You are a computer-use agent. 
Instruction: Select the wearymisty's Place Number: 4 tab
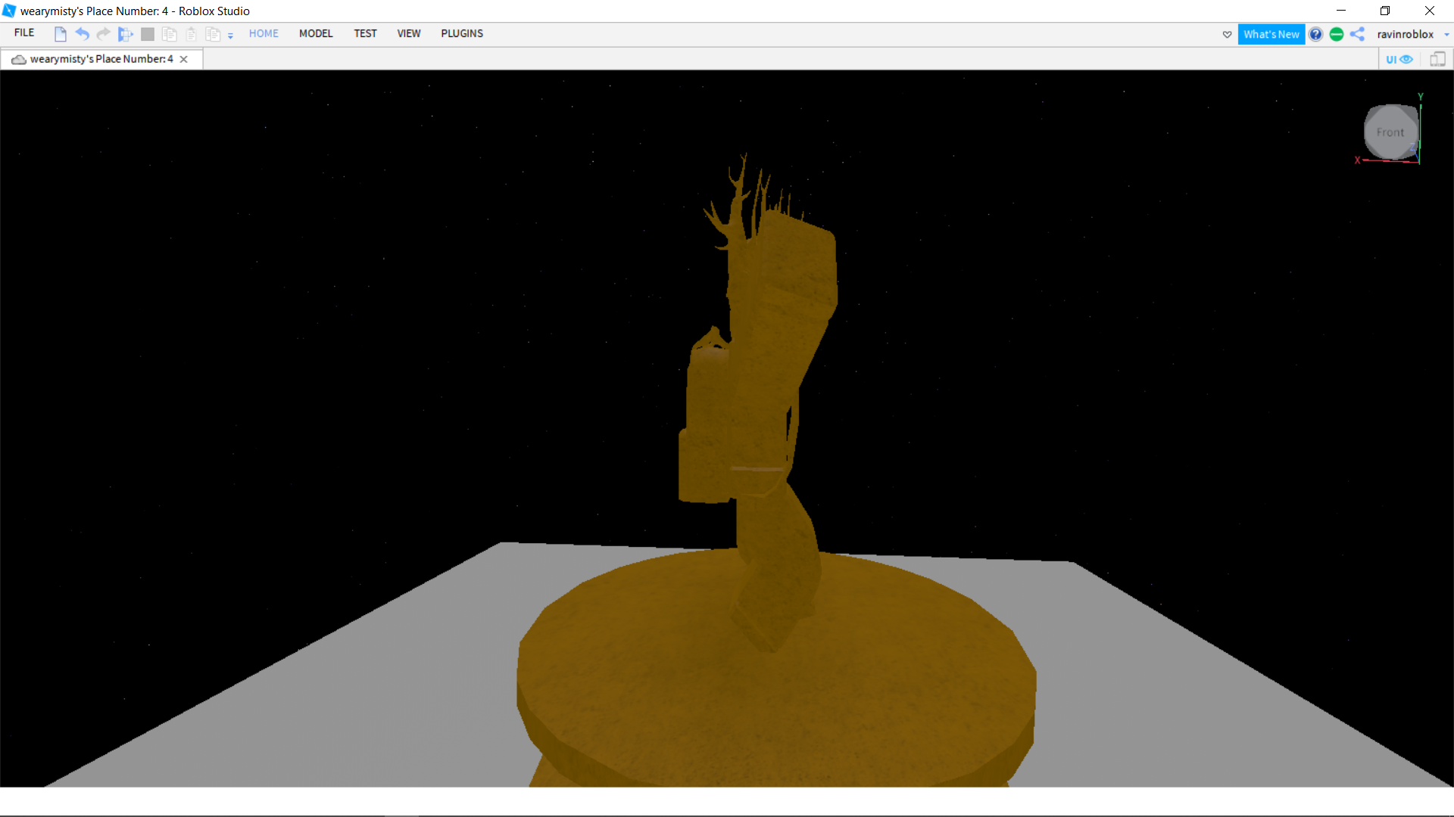100,59
